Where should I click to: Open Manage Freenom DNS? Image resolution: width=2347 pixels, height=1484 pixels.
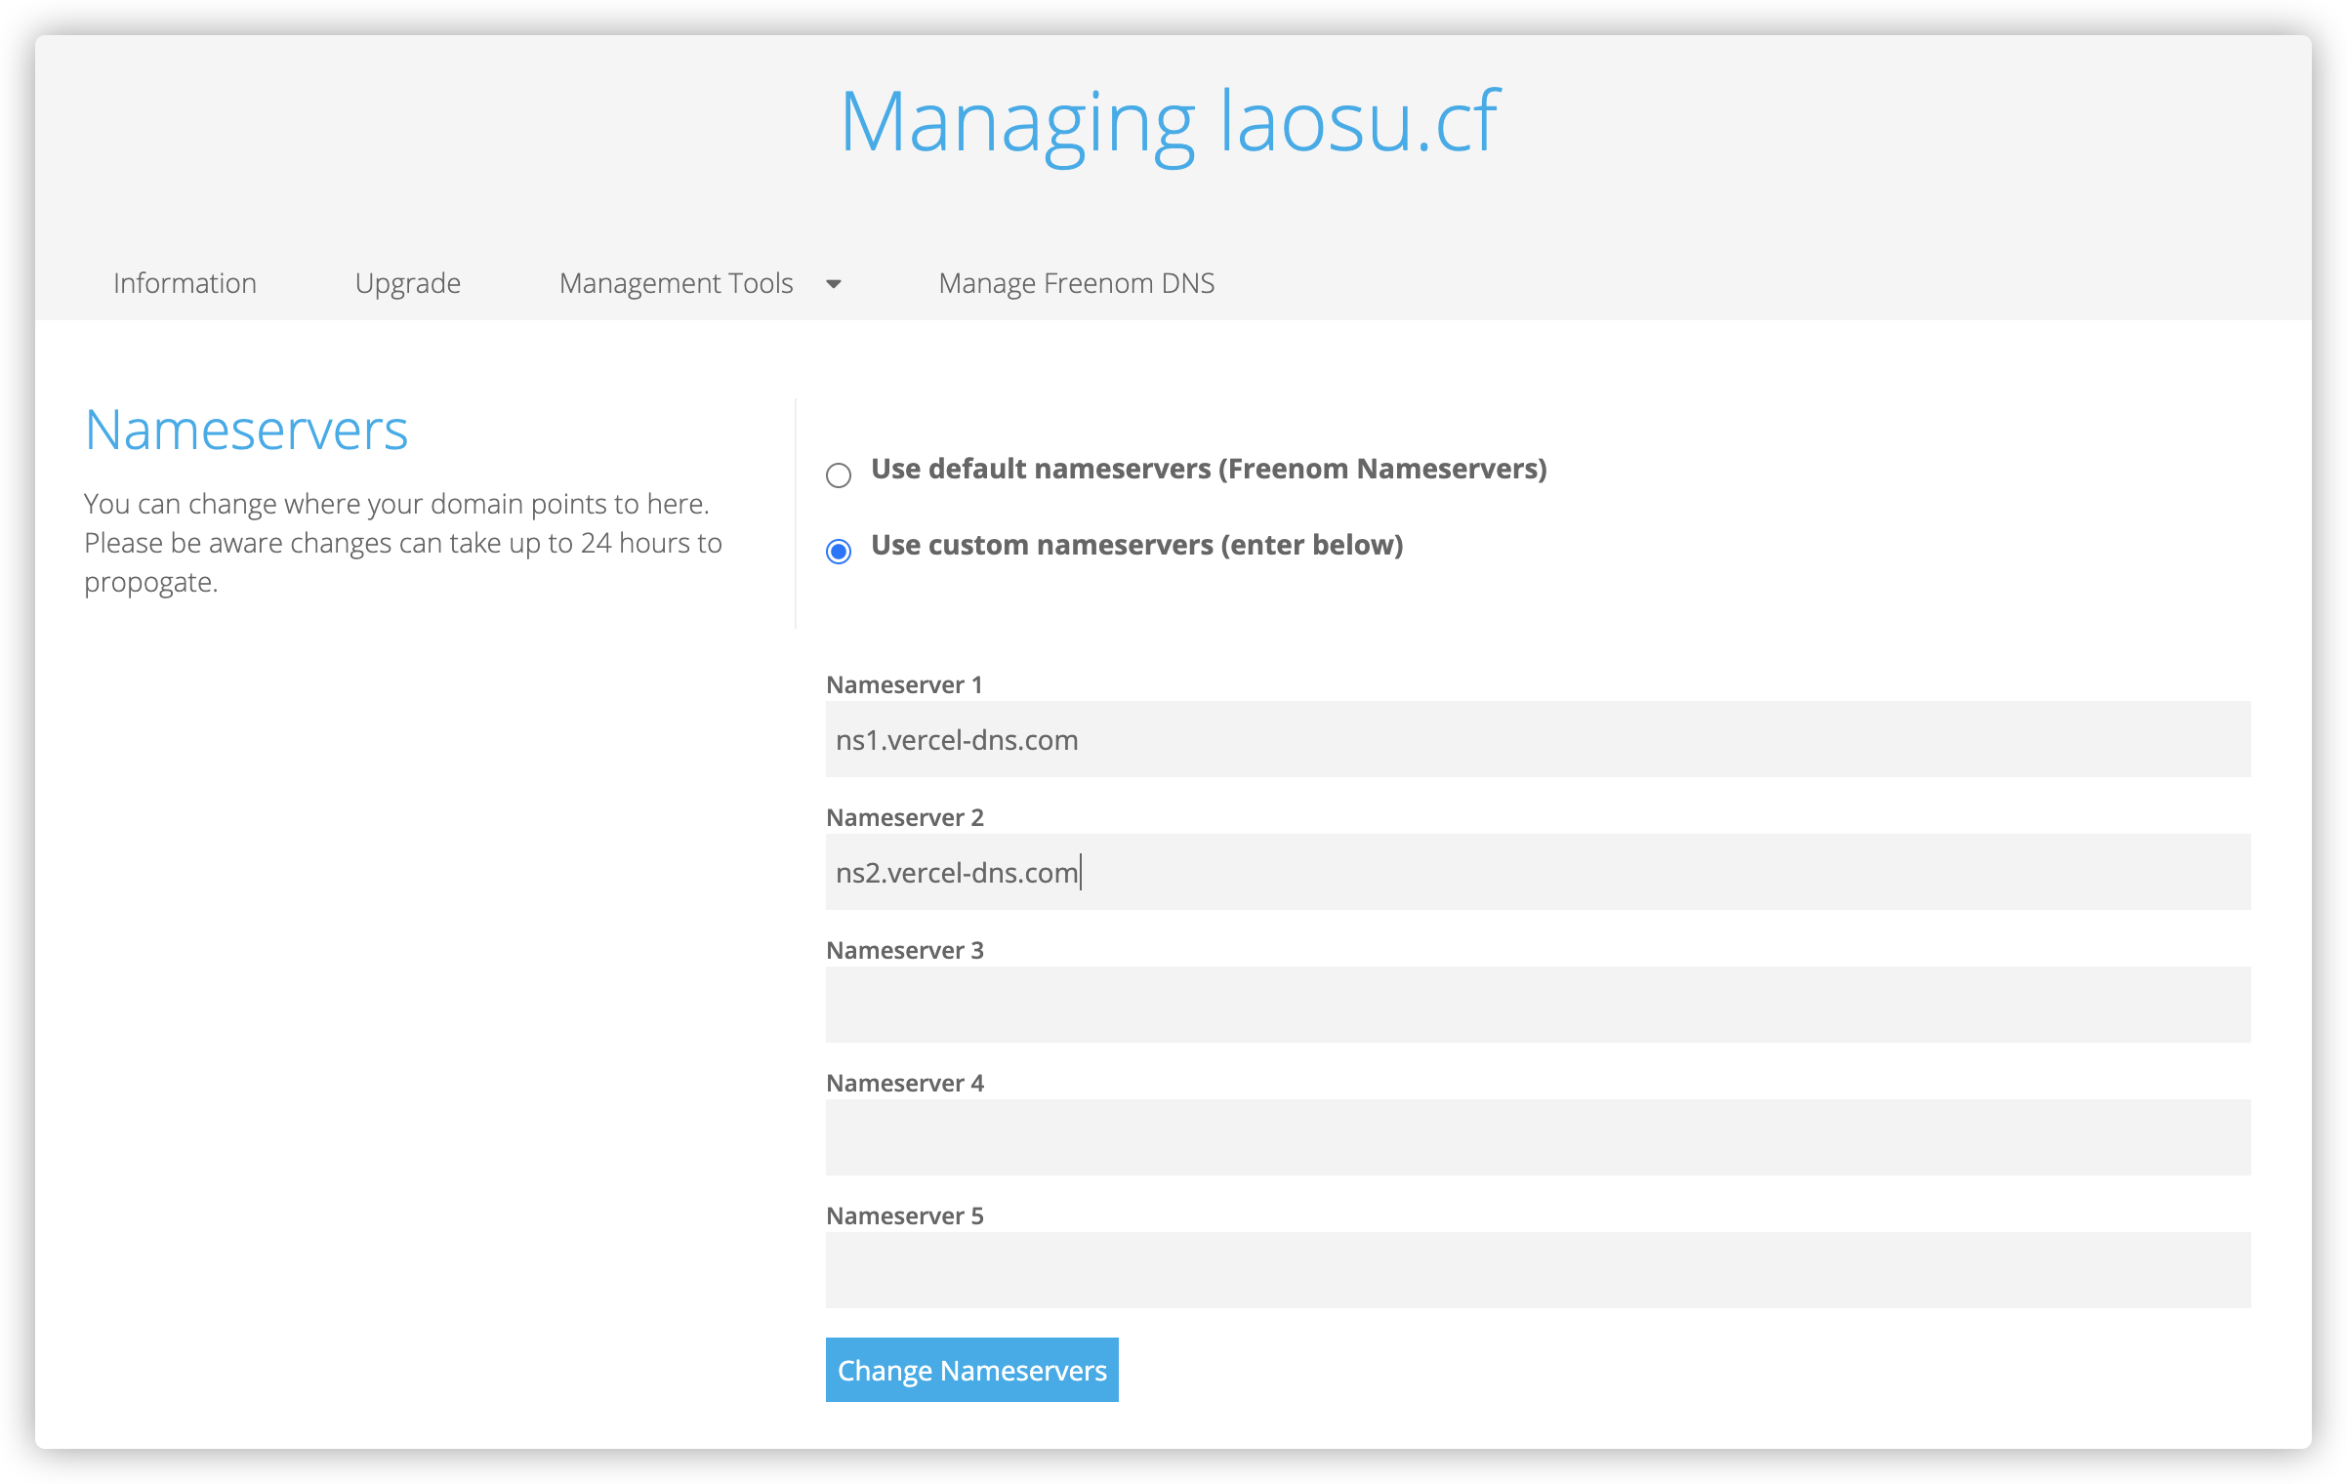click(1076, 283)
